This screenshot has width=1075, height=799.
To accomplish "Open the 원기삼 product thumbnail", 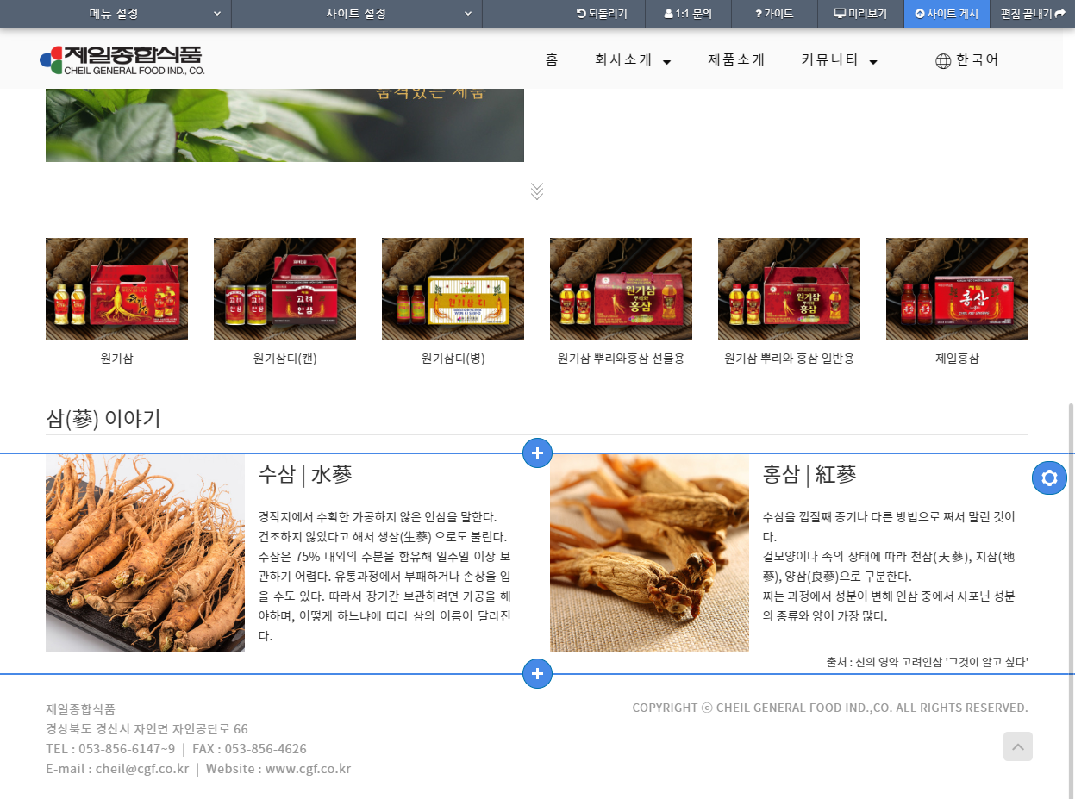I will pyautogui.click(x=116, y=289).
